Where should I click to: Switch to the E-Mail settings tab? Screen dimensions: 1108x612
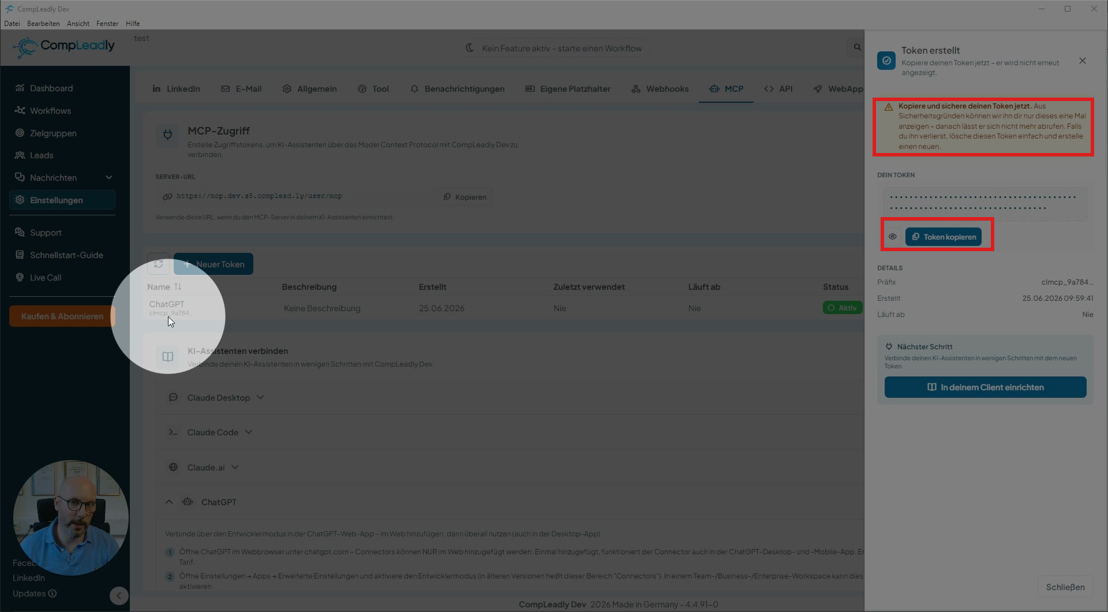click(x=241, y=89)
